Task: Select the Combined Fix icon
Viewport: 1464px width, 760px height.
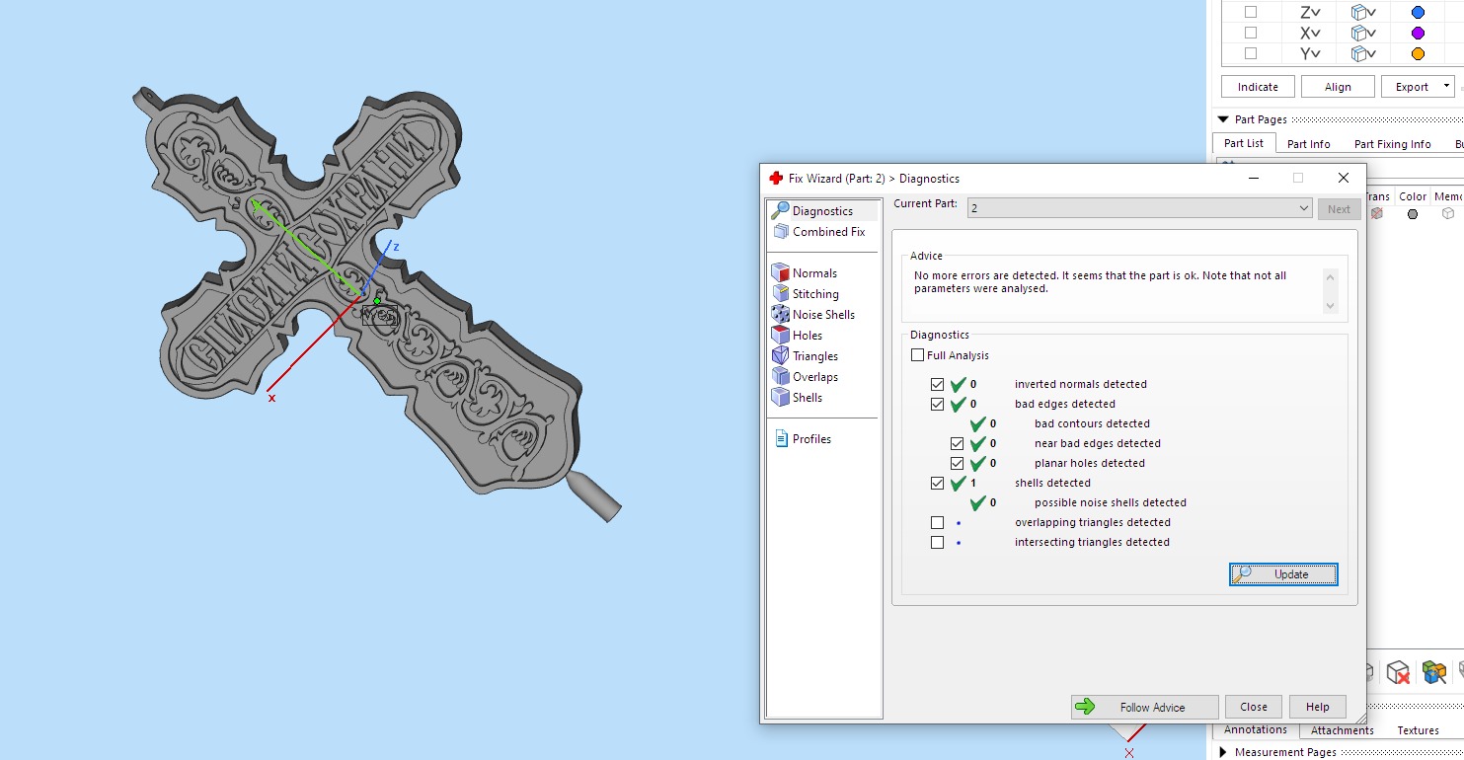Action: (x=779, y=231)
